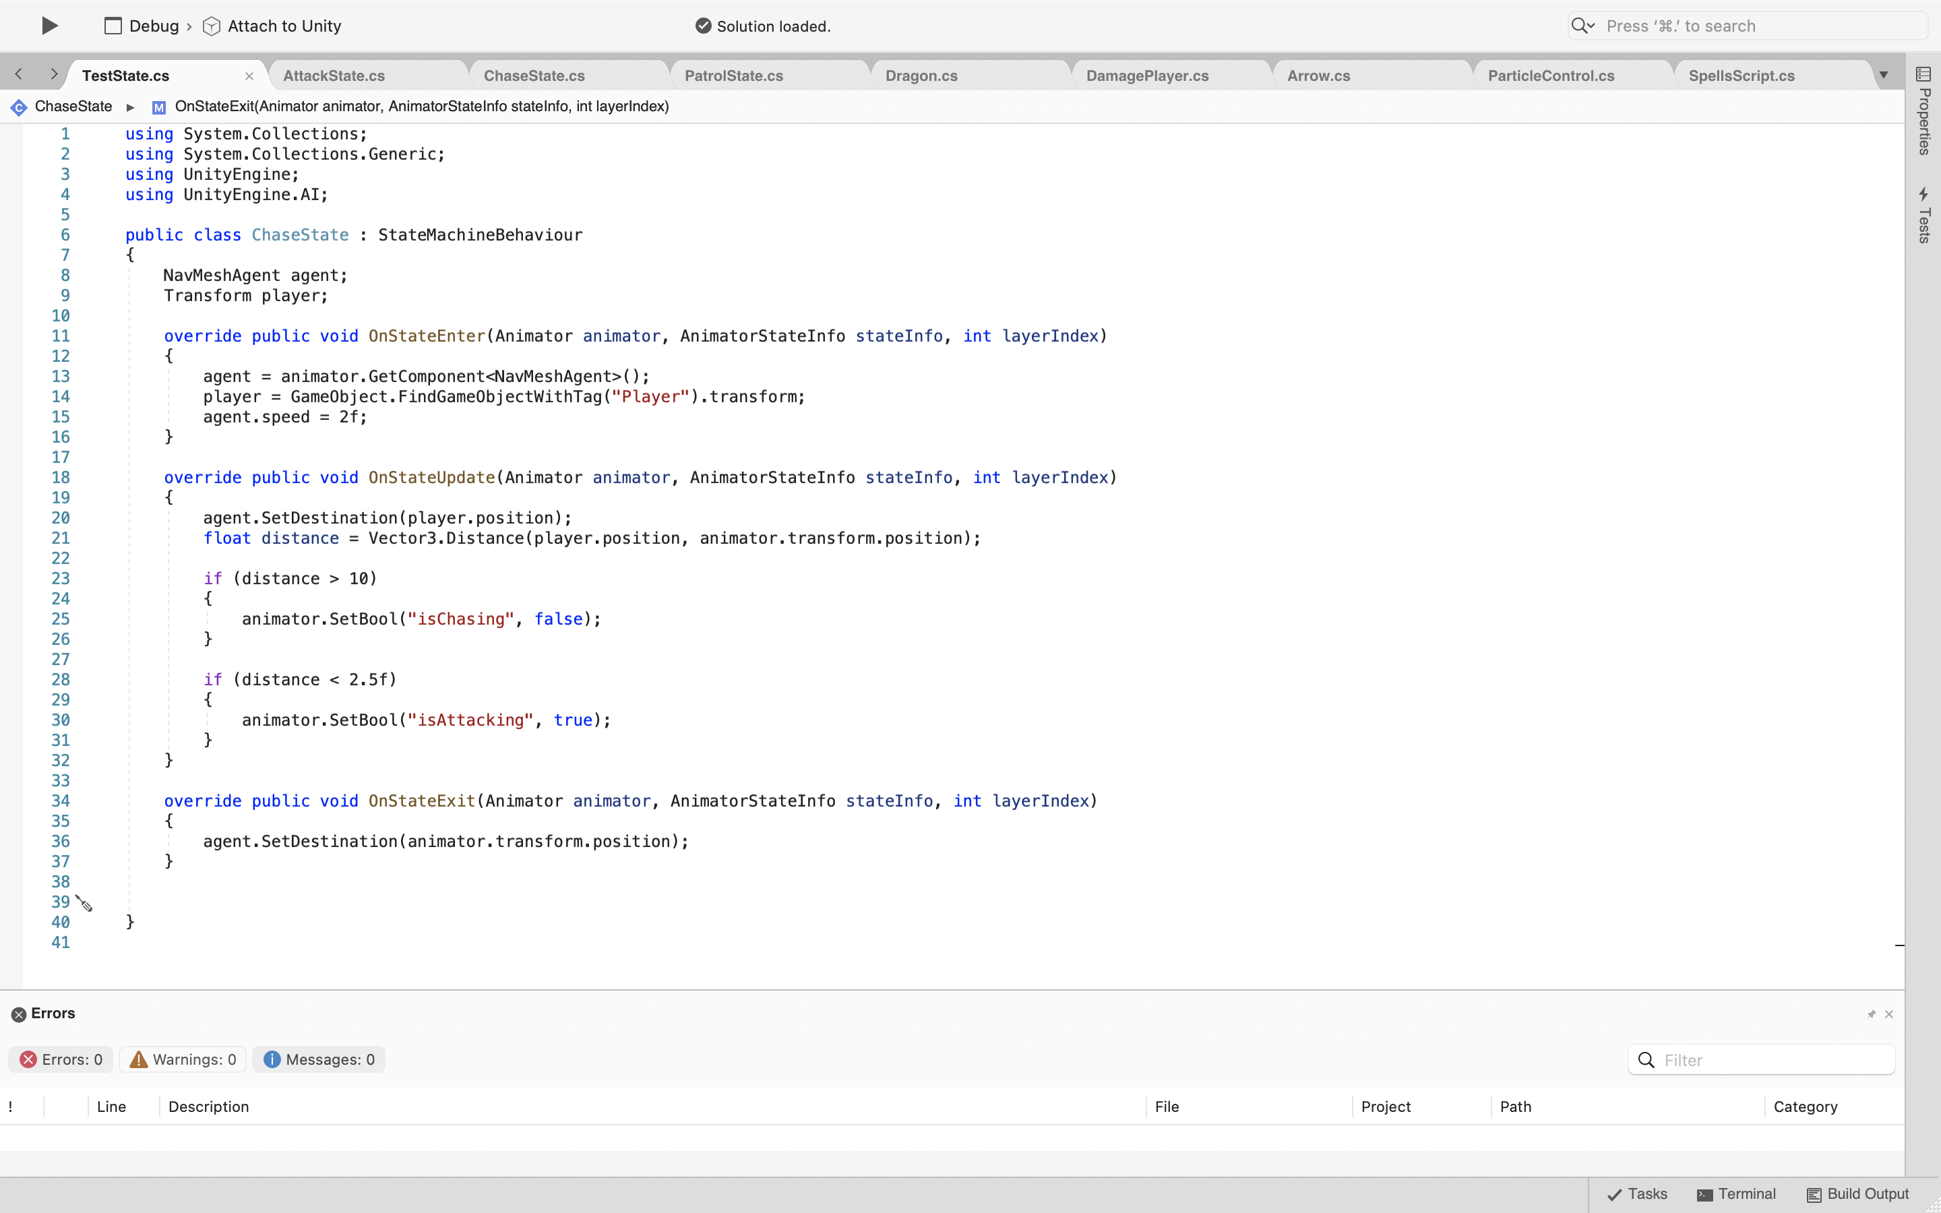This screenshot has width=1941, height=1213.
Task: Open the hidden tabs dropdown arrow
Action: (x=1883, y=75)
